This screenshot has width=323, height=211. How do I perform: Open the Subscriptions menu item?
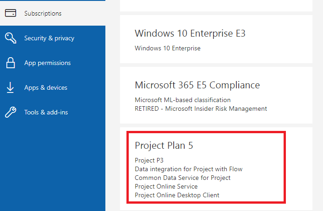53,13
